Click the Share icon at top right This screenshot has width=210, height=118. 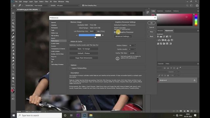(197, 6)
